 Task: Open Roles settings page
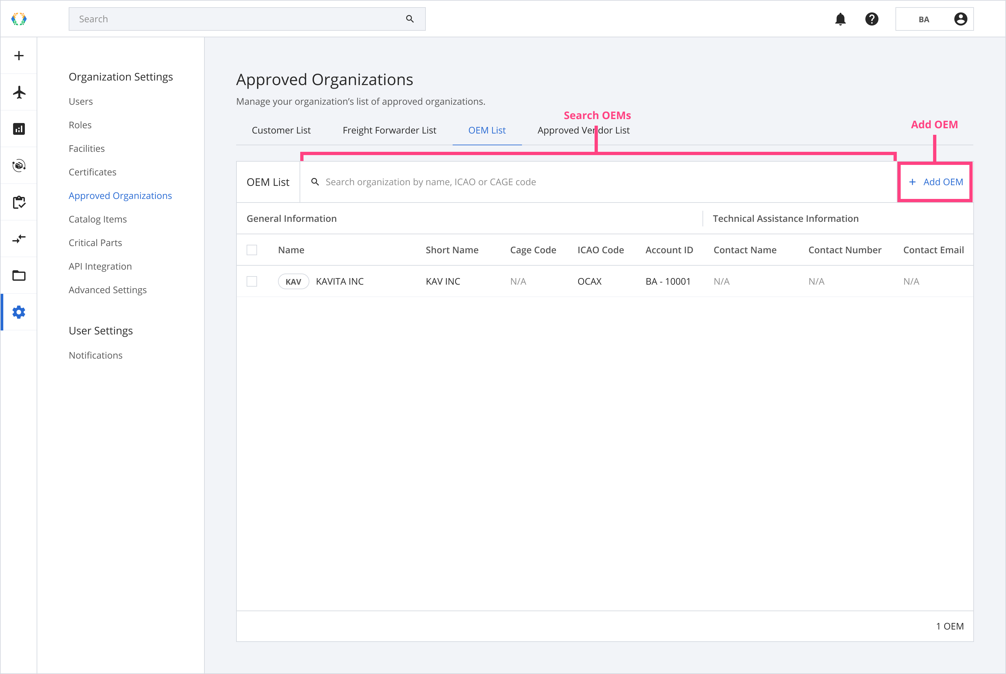(x=80, y=125)
